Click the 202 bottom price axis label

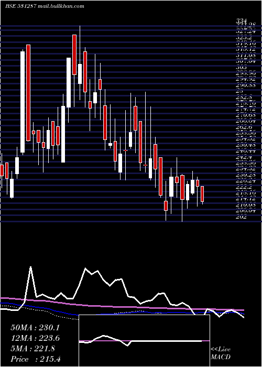tap(241, 217)
